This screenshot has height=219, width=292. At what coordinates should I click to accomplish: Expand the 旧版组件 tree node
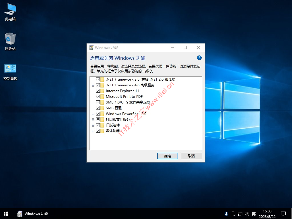93,125
